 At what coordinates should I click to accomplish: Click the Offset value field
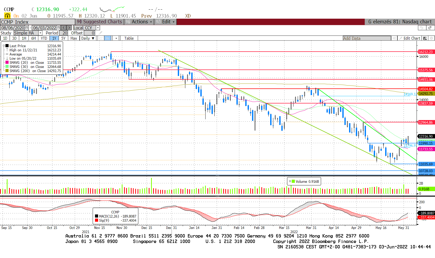[90, 33]
